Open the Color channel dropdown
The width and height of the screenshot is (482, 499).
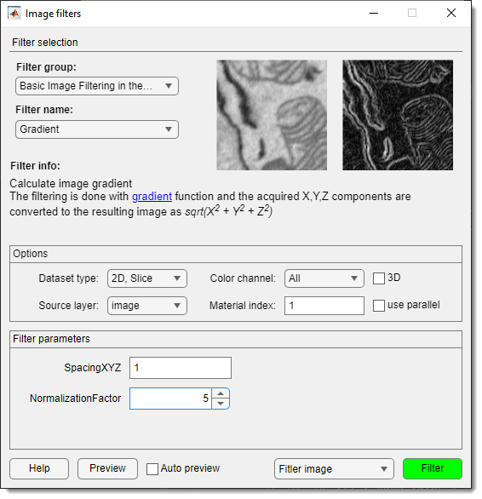coord(324,278)
